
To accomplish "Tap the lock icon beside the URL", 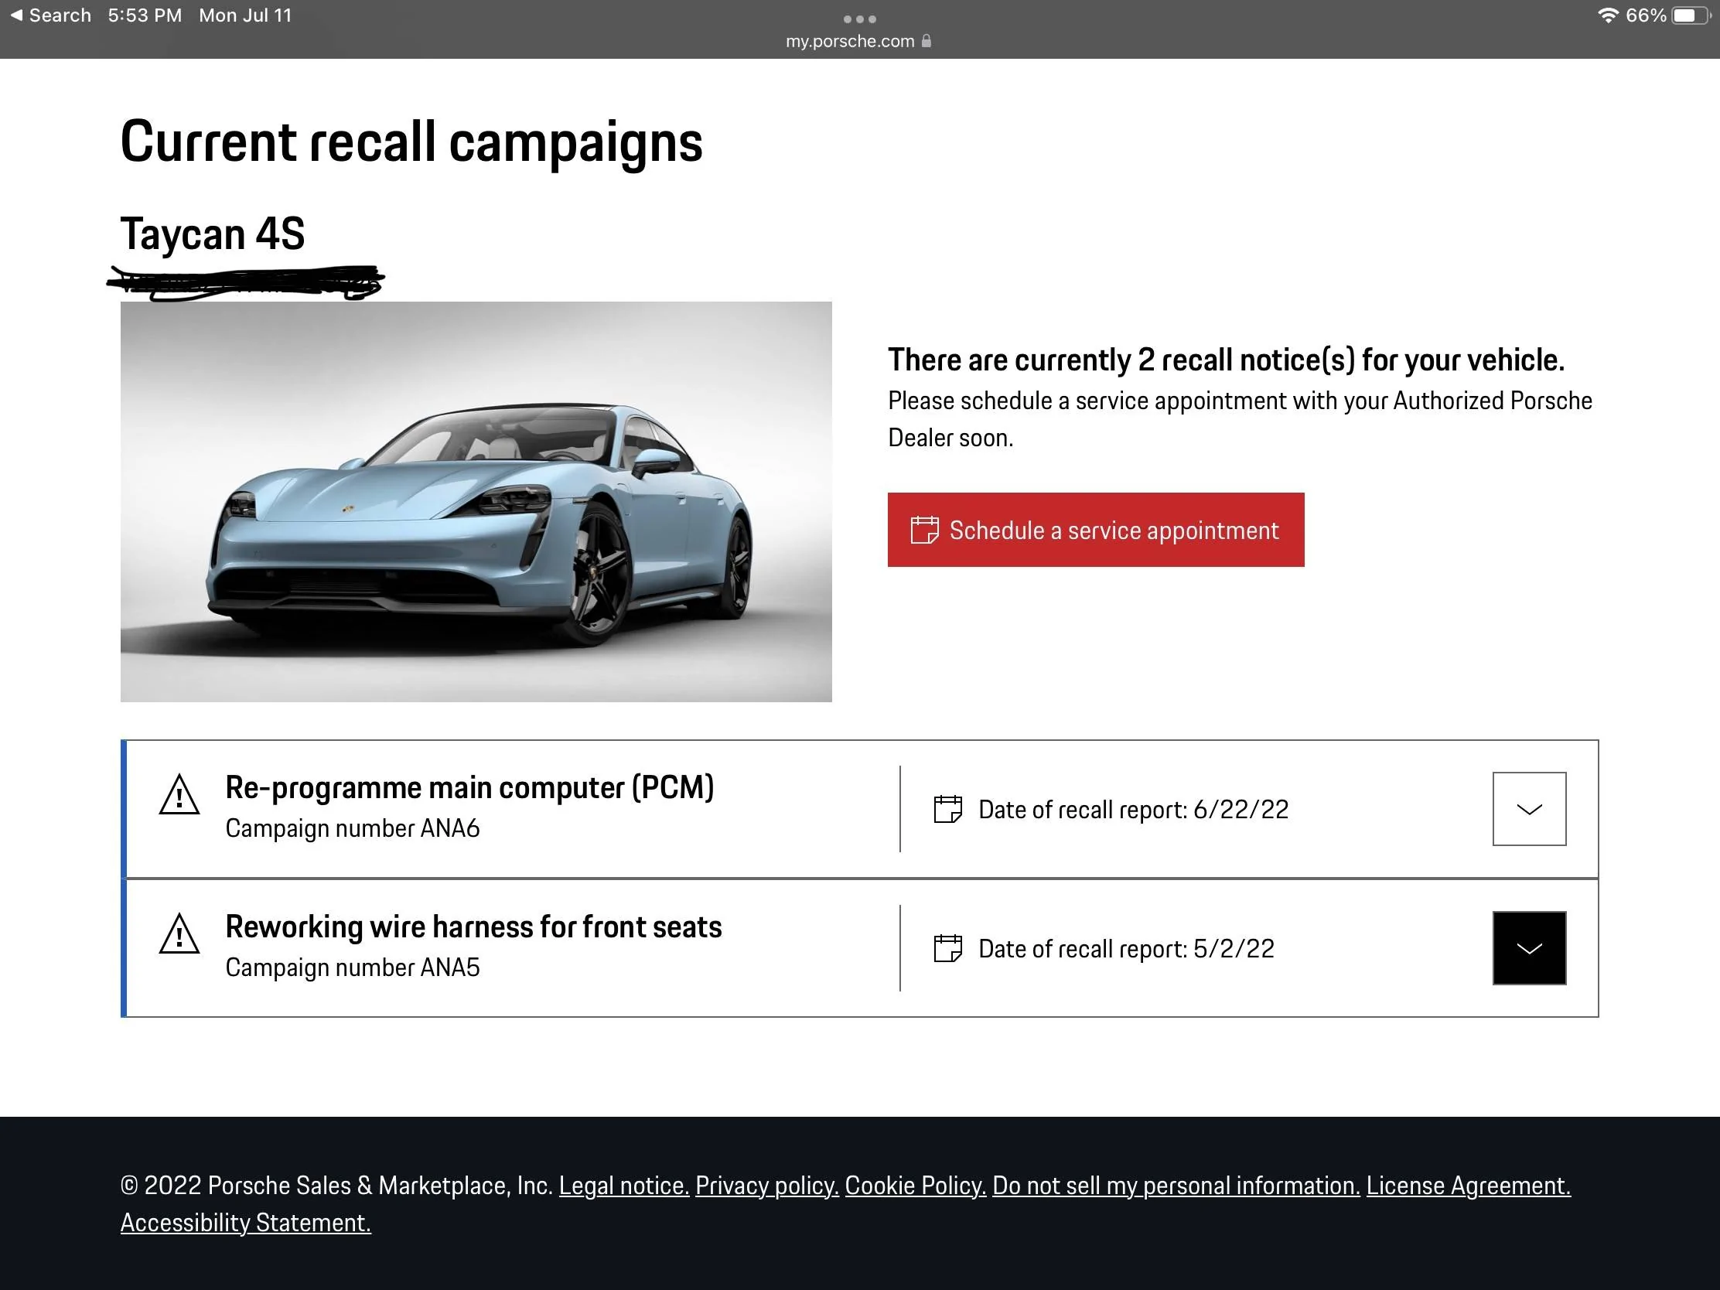I will 926,40.
